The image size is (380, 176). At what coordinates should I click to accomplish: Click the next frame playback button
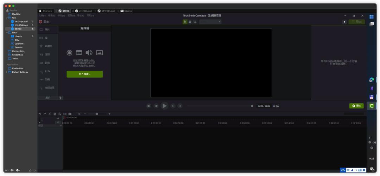[x=156, y=106]
